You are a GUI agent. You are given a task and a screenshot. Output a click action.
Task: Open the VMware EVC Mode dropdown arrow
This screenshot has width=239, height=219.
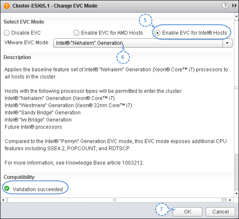pos(227,43)
